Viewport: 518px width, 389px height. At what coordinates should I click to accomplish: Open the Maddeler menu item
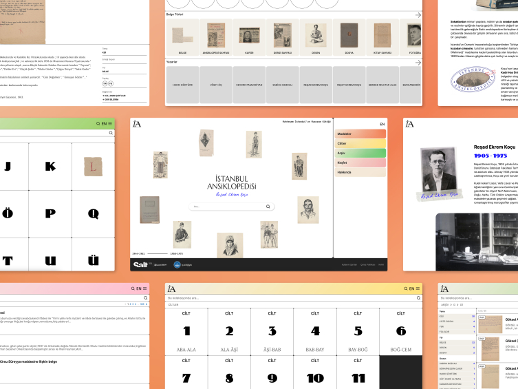tap(360, 134)
